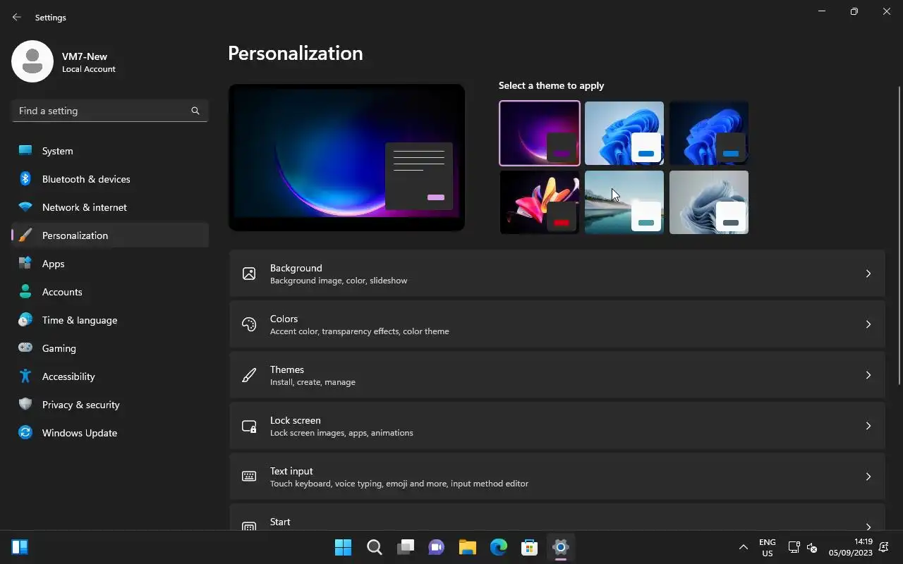
Task: Click the back arrow in Settings title bar
Action: click(x=17, y=17)
